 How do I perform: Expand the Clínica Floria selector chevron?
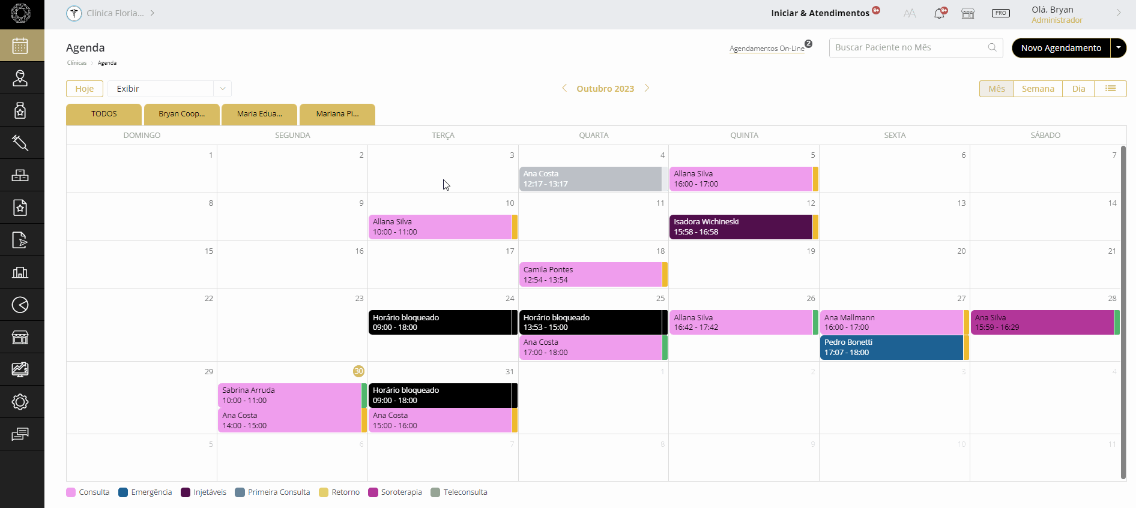pos(153,13)
